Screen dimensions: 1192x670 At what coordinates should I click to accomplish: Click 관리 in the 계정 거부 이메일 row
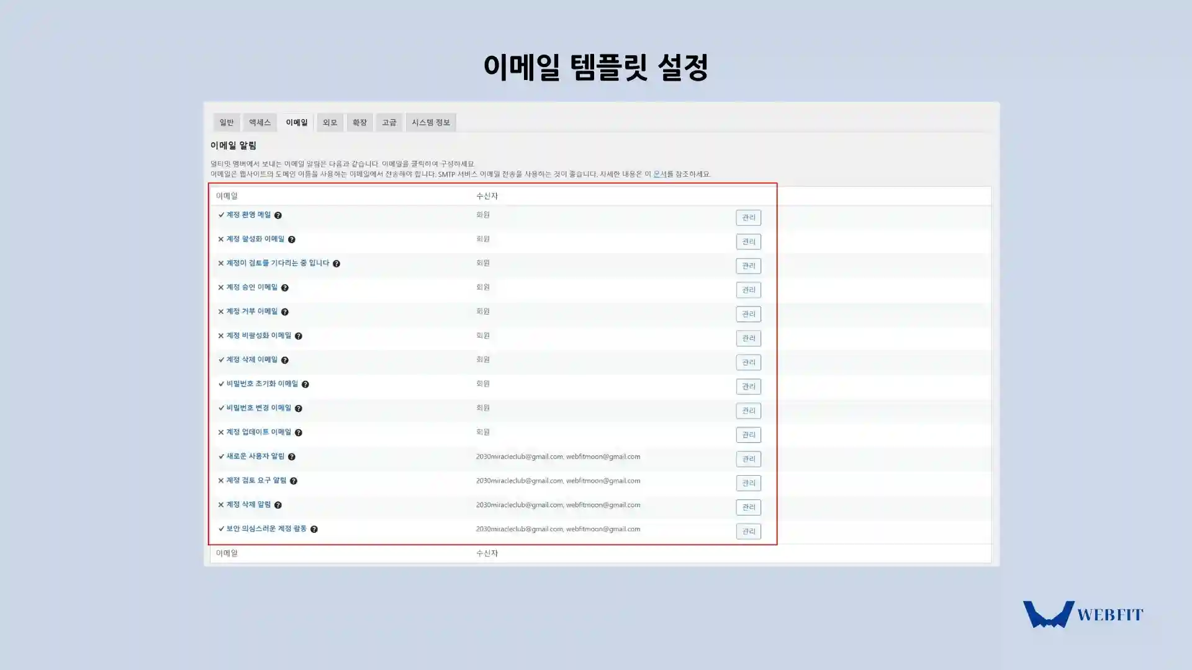[x=749, y=315]
